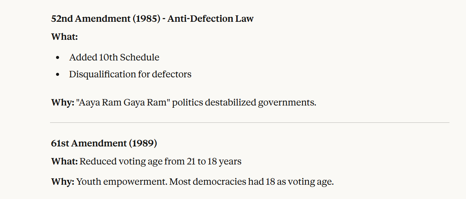The width and height of the screenshot is (466, 199).
Task: Click the horizontal divider between amendments
Action: [250, 122]
